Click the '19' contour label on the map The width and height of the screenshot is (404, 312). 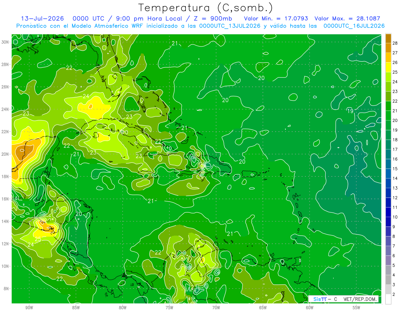coord(350,111)
